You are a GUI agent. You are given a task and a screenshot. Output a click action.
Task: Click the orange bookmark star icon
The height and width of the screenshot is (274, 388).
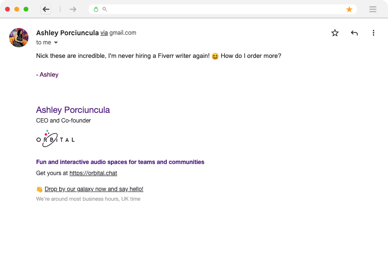click(349, 10)
